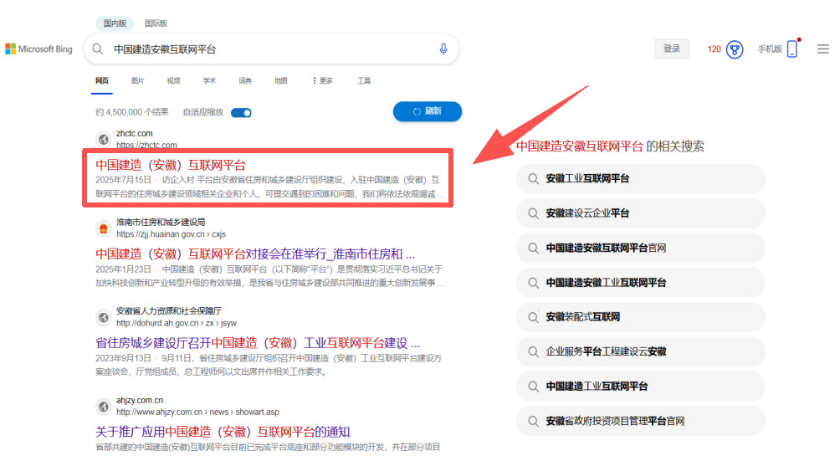Image resolution: width=835 pixels, height=456 pixels.
Task: Click the microphone voice search icon
Action: (443, 49)
